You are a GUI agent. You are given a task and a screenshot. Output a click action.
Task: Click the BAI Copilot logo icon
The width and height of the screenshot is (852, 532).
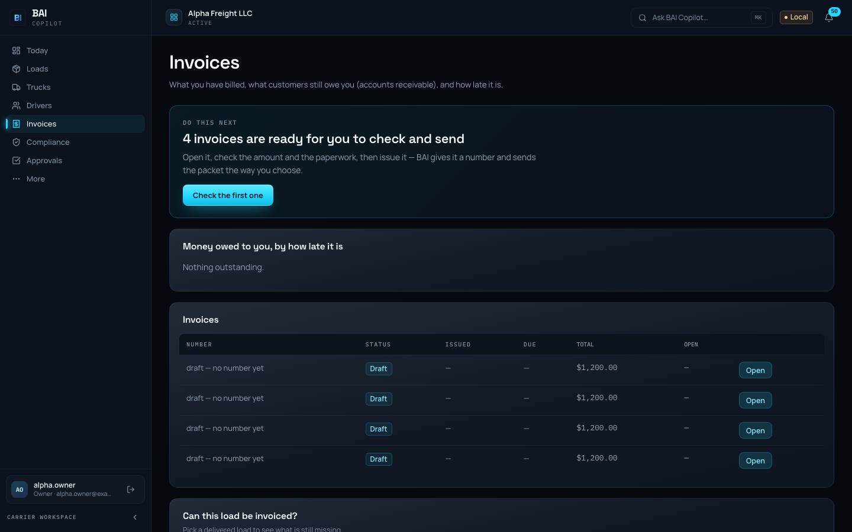click(18, 18)
